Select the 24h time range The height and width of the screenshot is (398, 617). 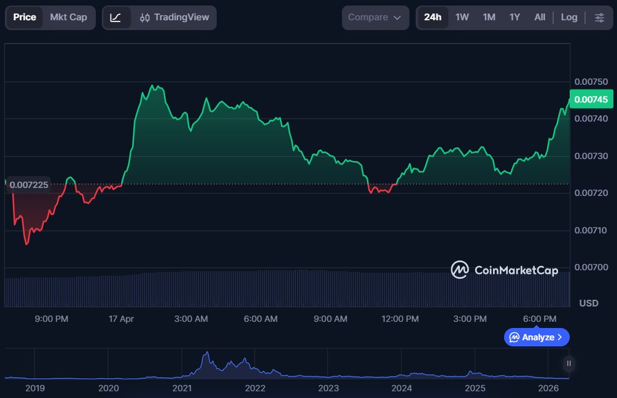click(x=432, y=18)
